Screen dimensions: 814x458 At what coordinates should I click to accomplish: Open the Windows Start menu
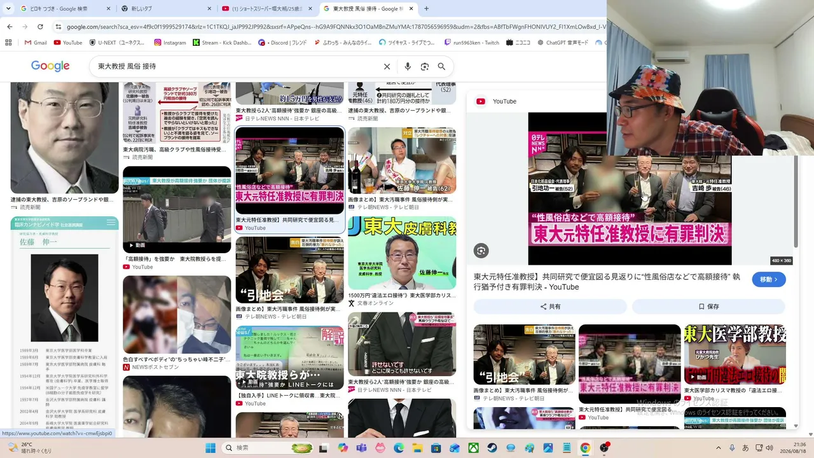click(x=210, y=448)
